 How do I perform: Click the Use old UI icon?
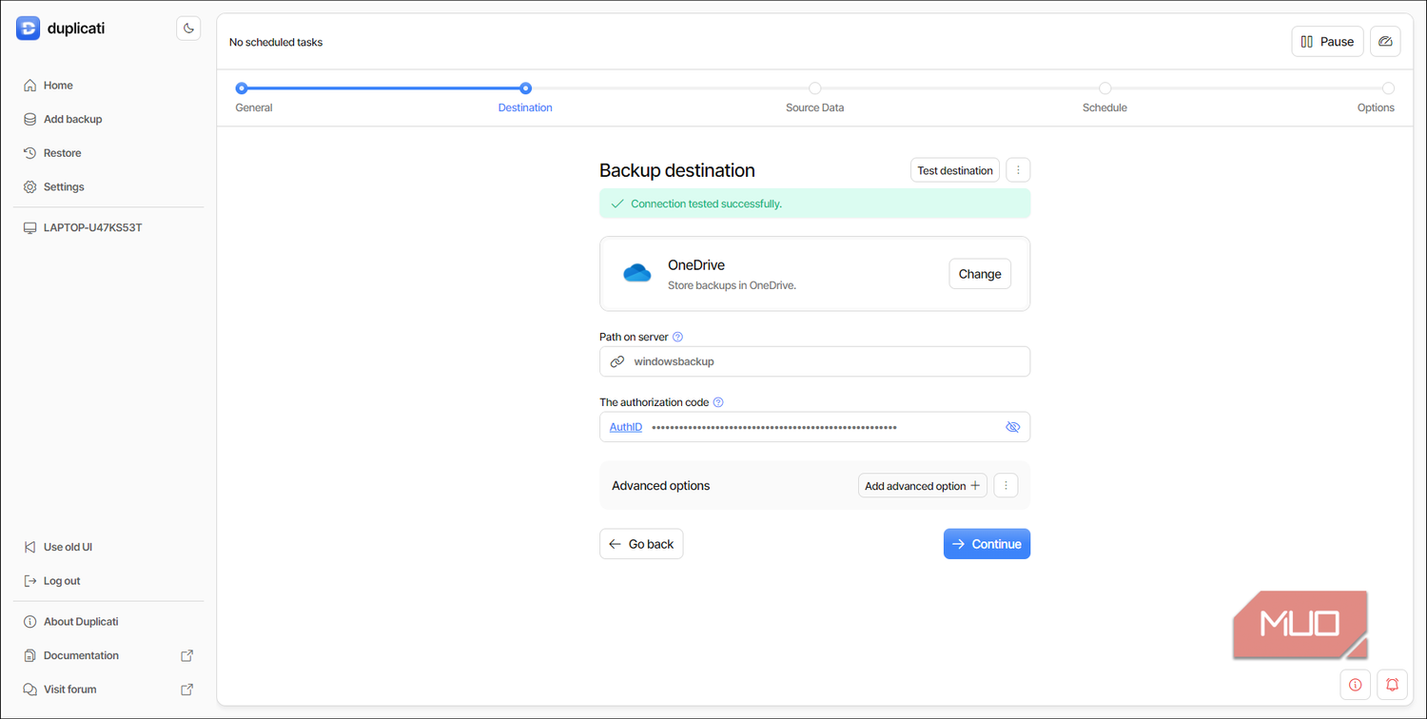30,548
